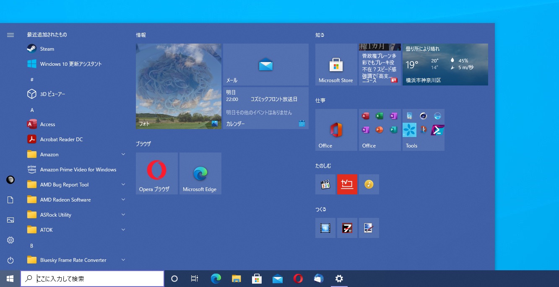
Task: Open Task View on the taskbar
Action: pyautogui.click(x=195, y=279)
